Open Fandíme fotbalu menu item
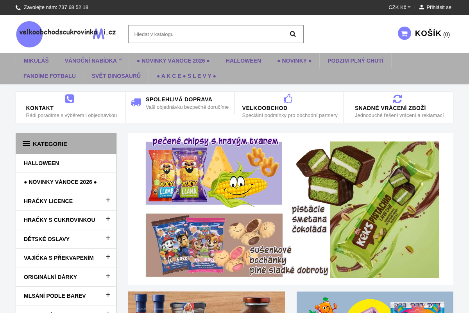 click(x=50, y=76)
